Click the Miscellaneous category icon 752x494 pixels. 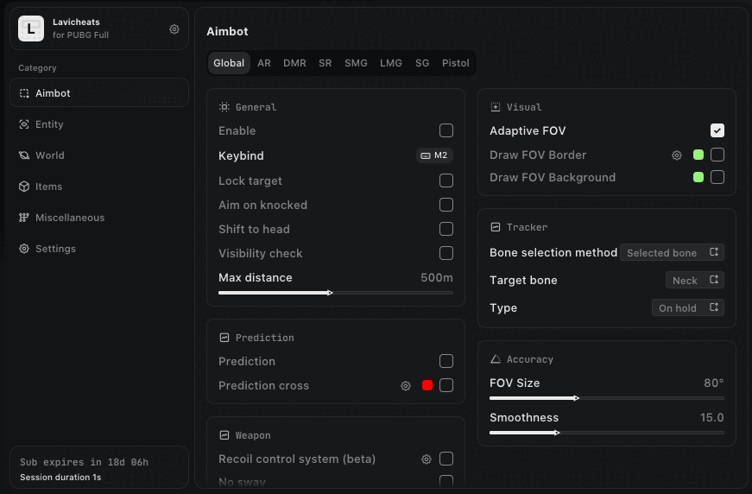pyautogui.click(x=24, y=218)
